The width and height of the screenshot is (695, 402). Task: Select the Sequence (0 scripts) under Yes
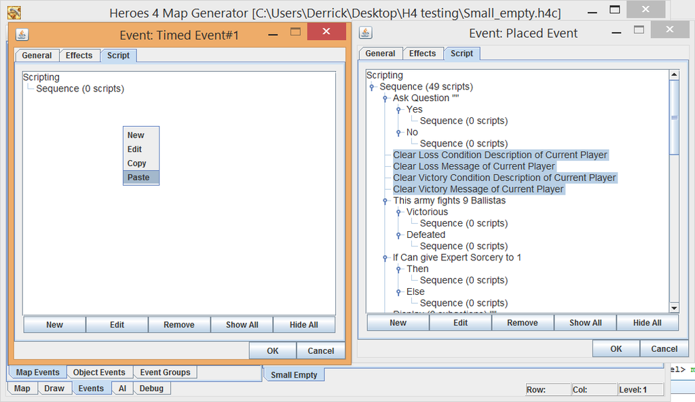464,121
